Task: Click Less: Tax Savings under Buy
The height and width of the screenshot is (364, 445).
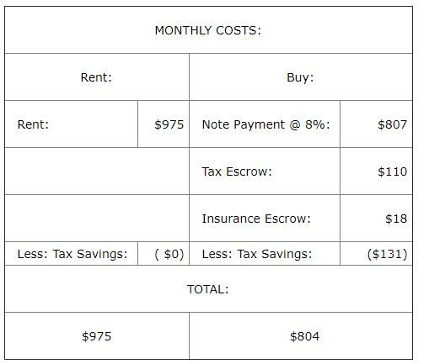Action: pos(257,254)
